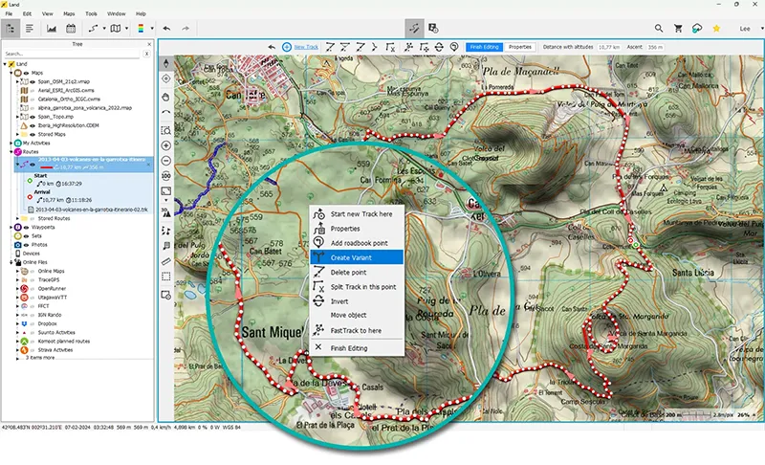Select the hand pan tool

point(166,96)
